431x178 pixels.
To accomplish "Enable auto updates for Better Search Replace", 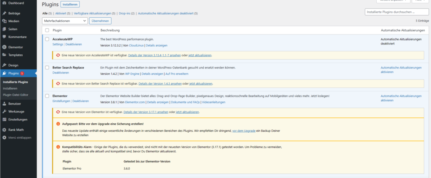I will click(x=401, y=70).
